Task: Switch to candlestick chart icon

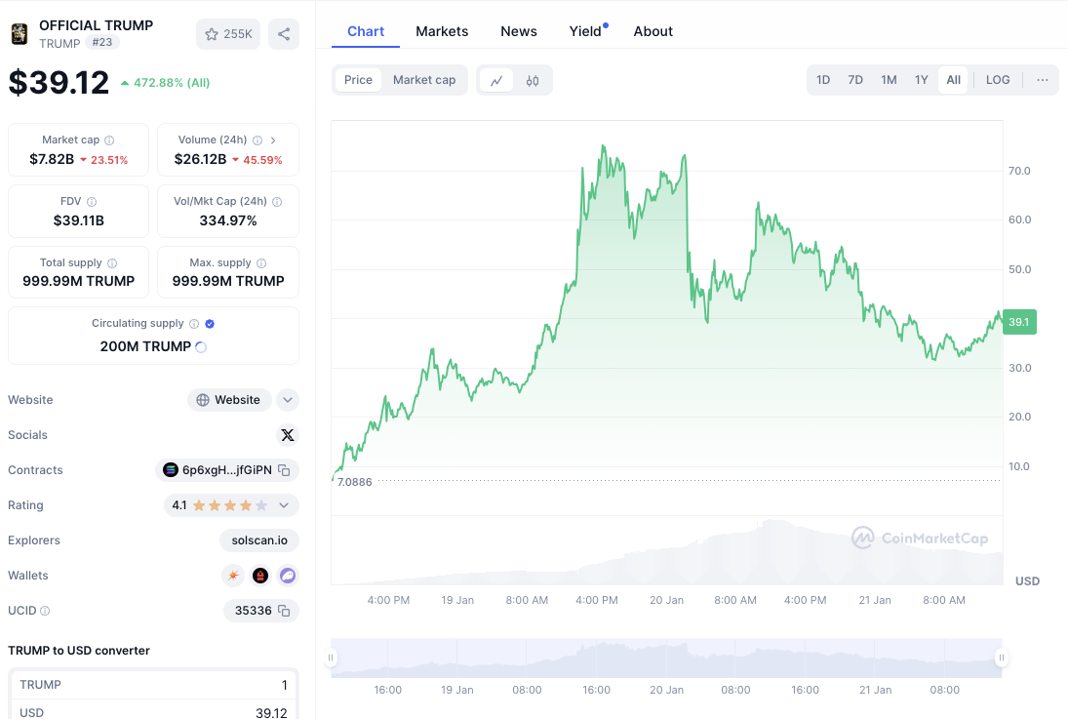Action: (533, 80)
